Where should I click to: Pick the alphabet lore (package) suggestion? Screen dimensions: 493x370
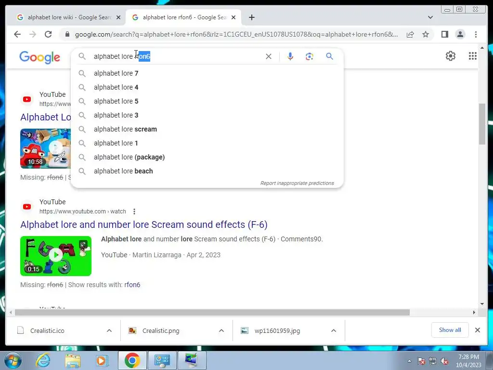pyautogui.click(x=207, y=157)
